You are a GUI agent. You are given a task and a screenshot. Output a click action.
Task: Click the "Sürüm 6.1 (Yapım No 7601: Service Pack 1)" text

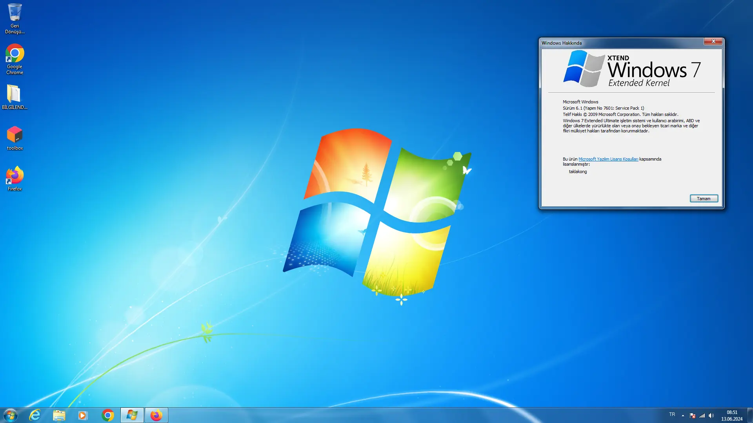point(604,108)
